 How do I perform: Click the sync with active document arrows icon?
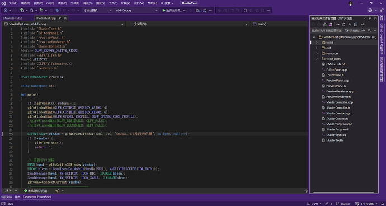(338, 24)
